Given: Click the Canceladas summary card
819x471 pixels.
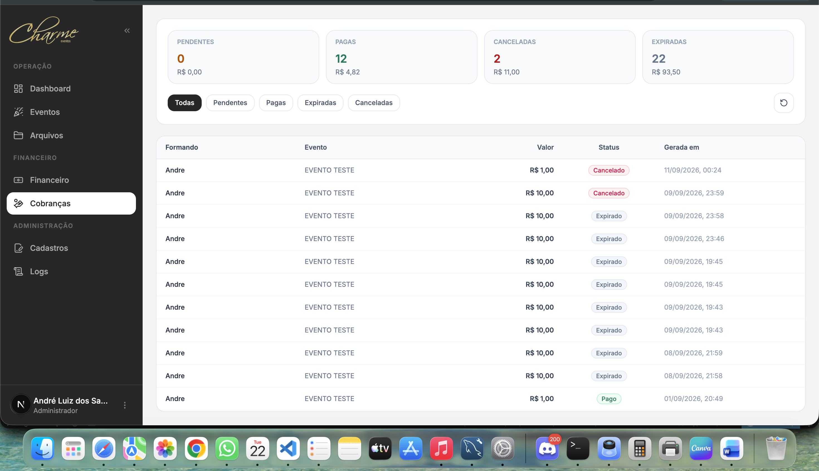Looking at the screenshot, I should click(x=560, y=57).
